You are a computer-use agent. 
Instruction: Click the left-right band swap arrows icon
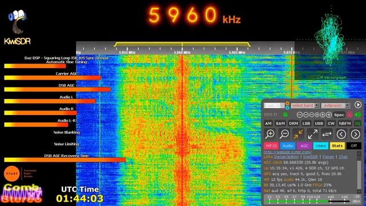[327, 134]
